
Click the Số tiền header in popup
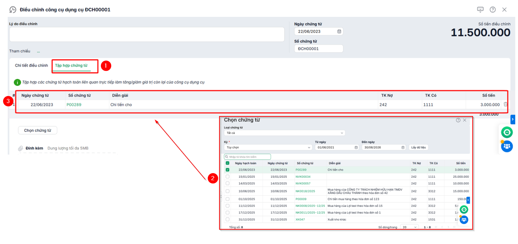tap(461, 163)
